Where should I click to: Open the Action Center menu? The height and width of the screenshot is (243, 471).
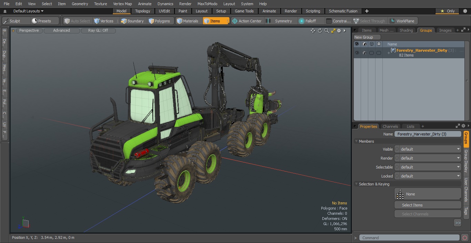tap(247, 21)
